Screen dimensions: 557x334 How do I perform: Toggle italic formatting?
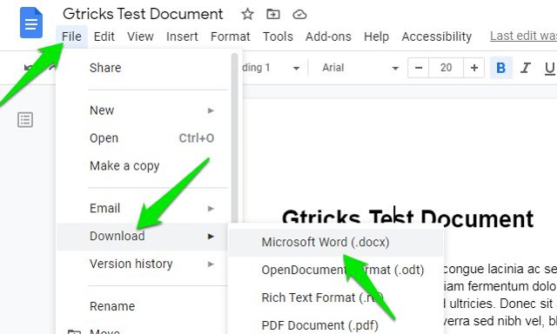[525, 68]
